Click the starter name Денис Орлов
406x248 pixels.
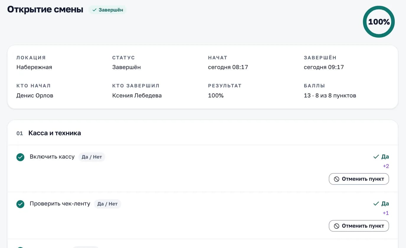(35, 95)
